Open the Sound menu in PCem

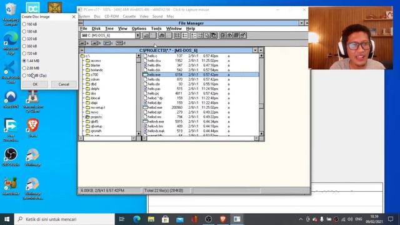(x=157, y=16)
